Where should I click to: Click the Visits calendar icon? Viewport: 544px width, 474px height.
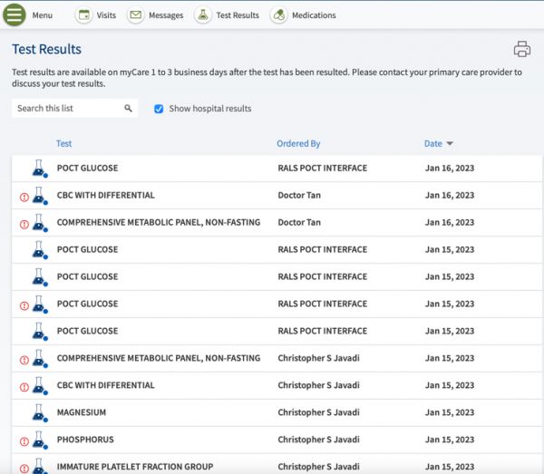83,15
